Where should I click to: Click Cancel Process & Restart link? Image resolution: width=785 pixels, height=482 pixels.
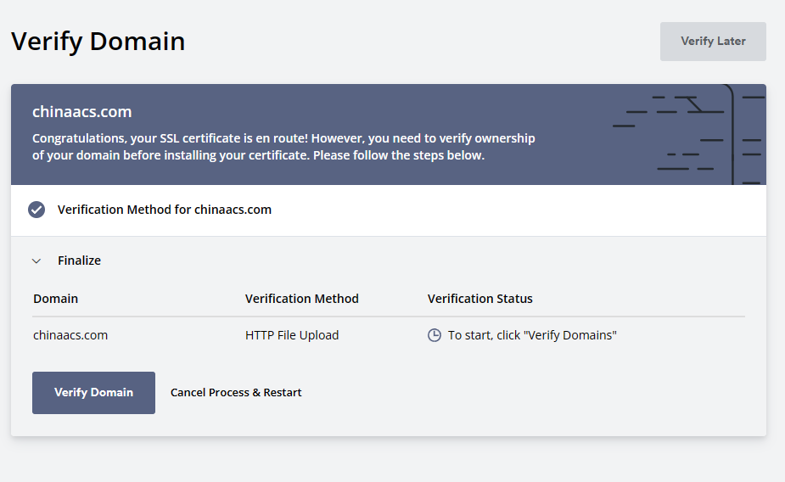236,392
